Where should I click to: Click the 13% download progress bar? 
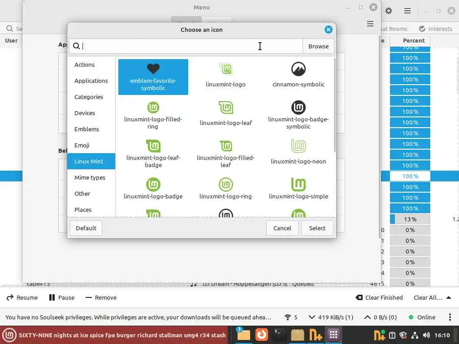click(410, 219)
